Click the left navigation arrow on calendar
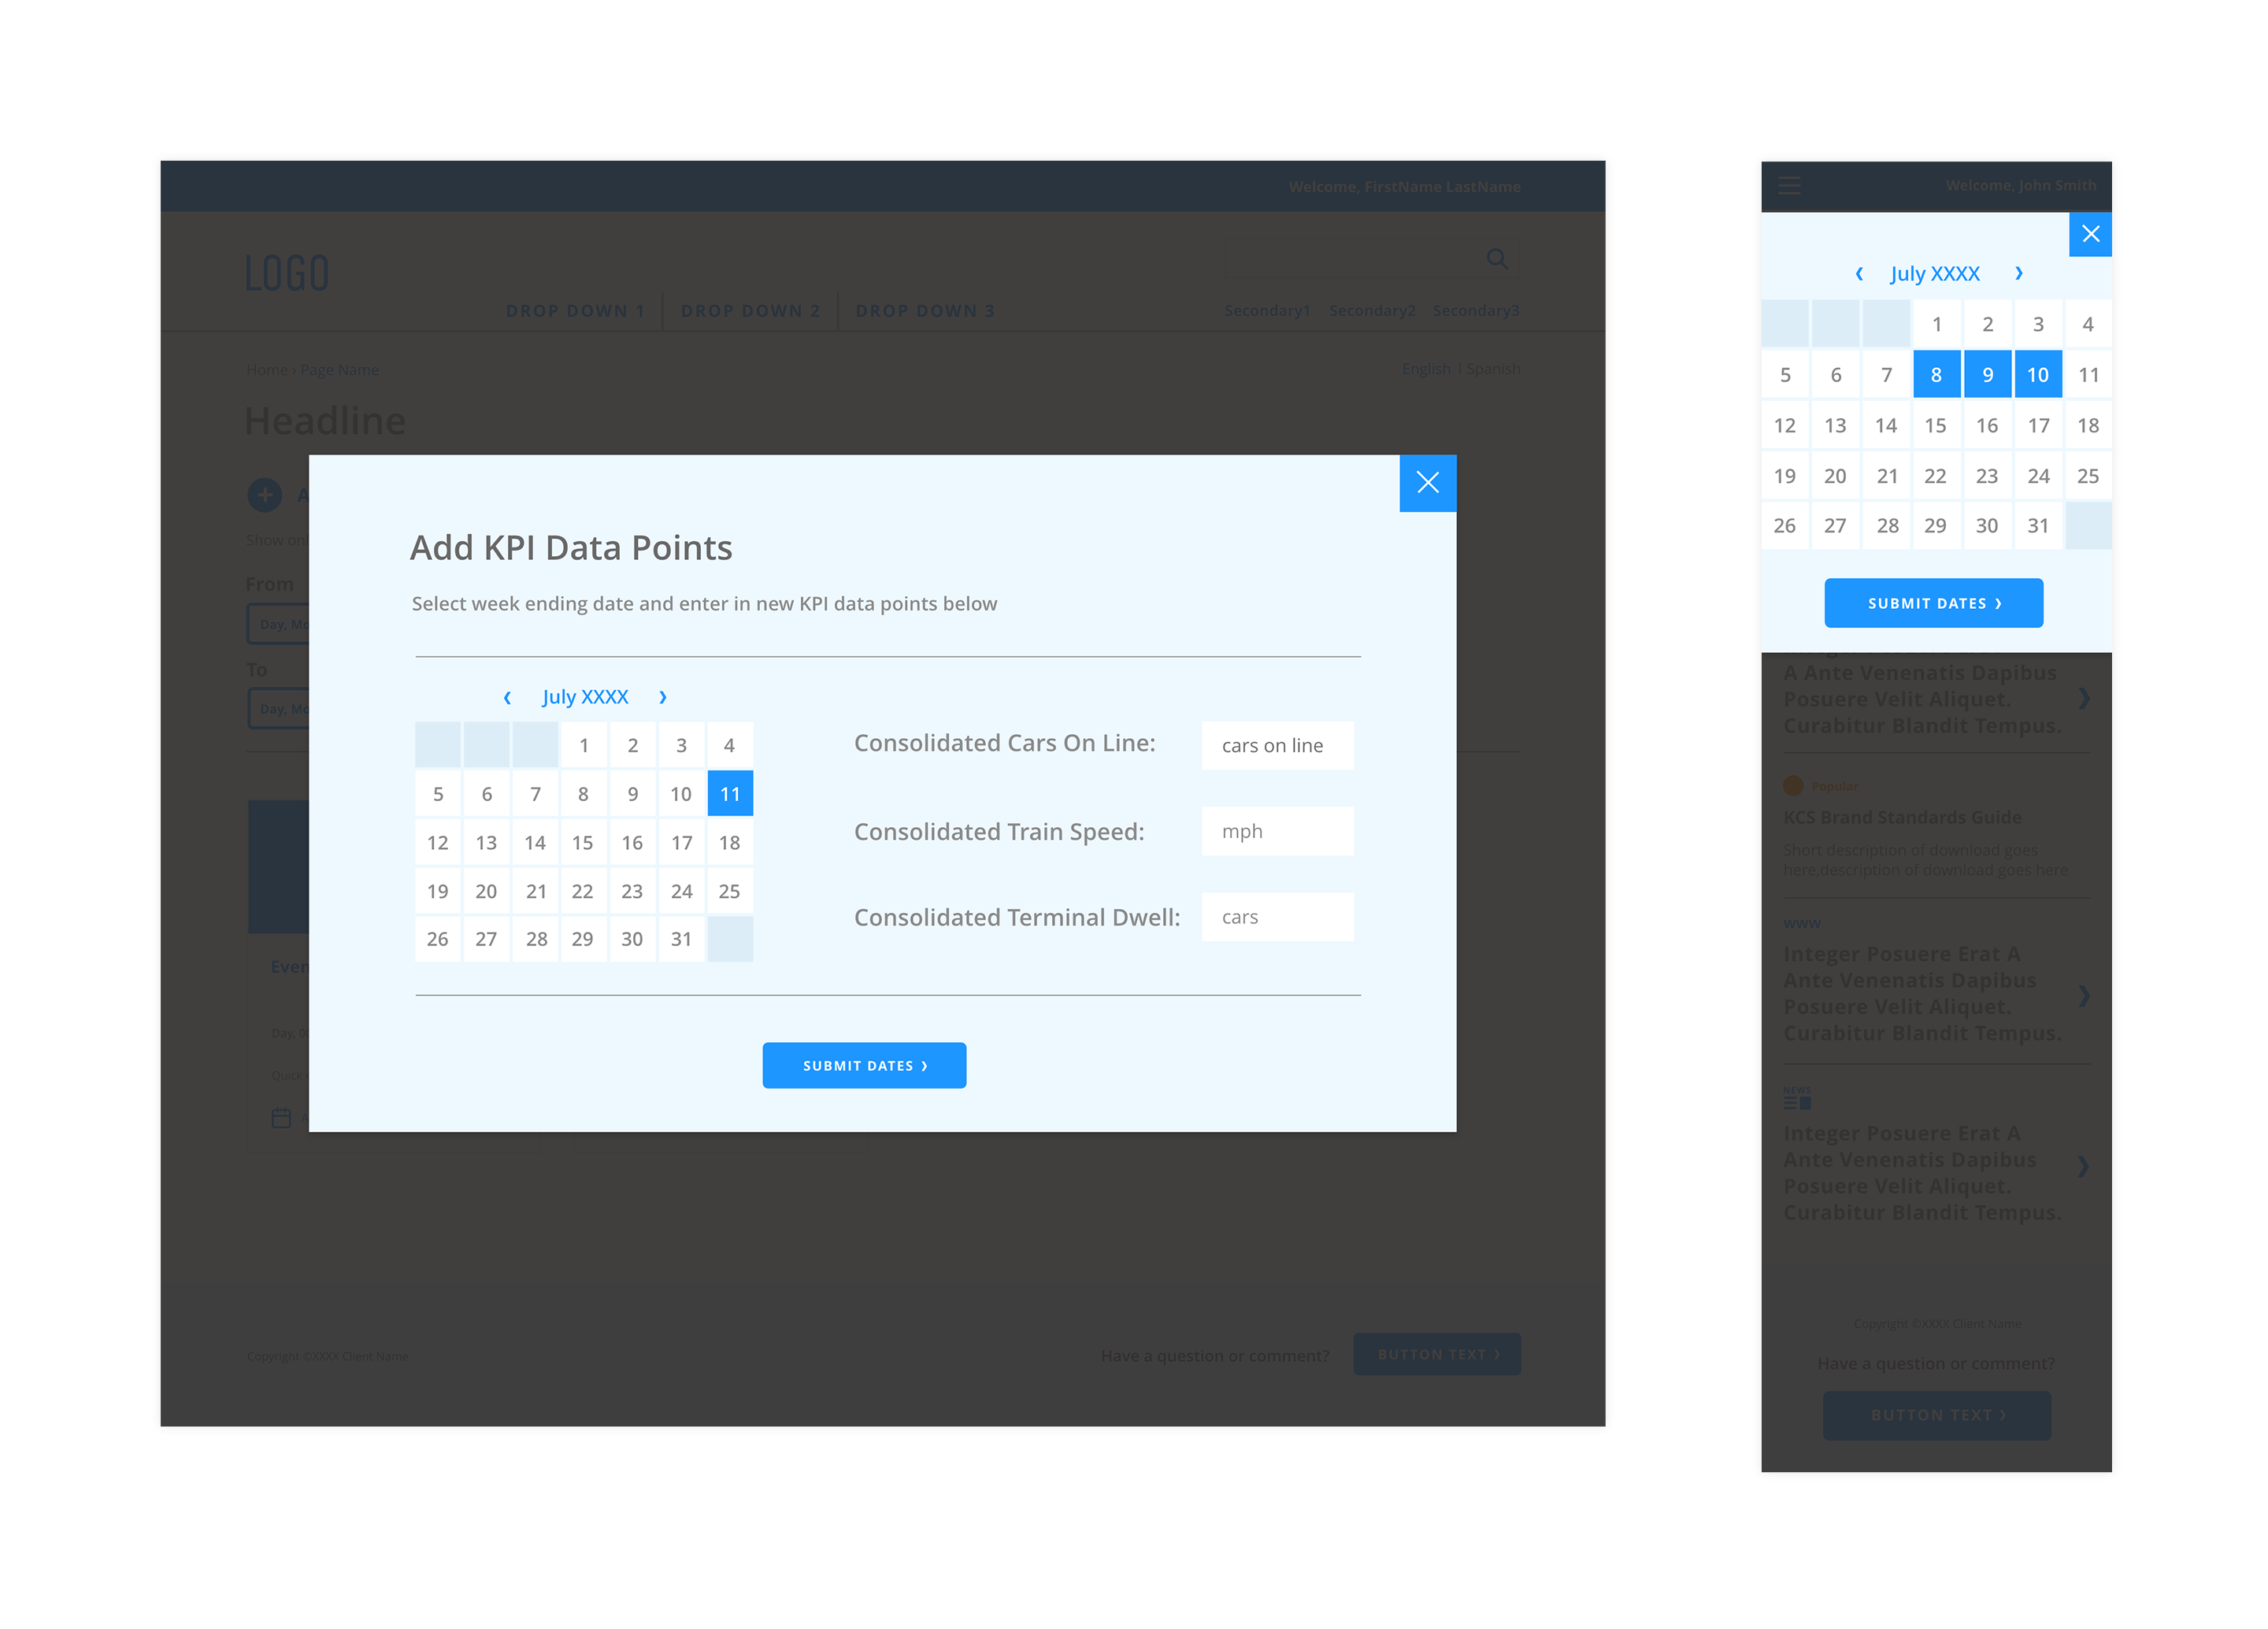The image size is (2268, 1629). pyautogui.click(x=507, y=696)
